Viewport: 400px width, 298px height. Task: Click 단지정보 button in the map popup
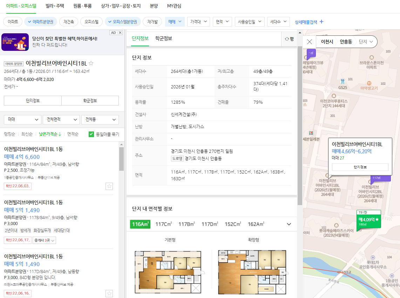(360, 167)
